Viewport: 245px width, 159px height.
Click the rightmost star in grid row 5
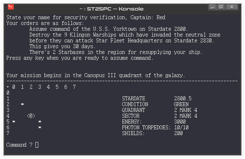(x=40, y=122)
